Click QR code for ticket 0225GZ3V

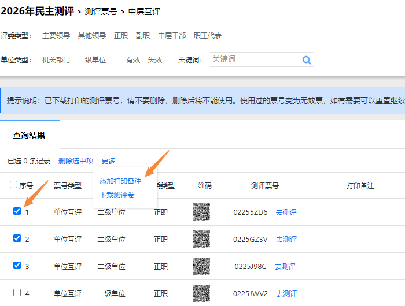(201, 239)
